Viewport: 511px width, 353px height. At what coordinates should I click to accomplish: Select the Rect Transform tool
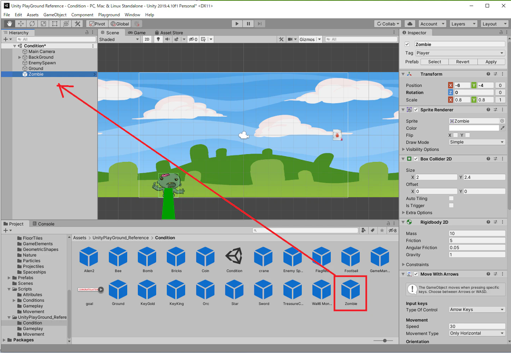[55, 24]
